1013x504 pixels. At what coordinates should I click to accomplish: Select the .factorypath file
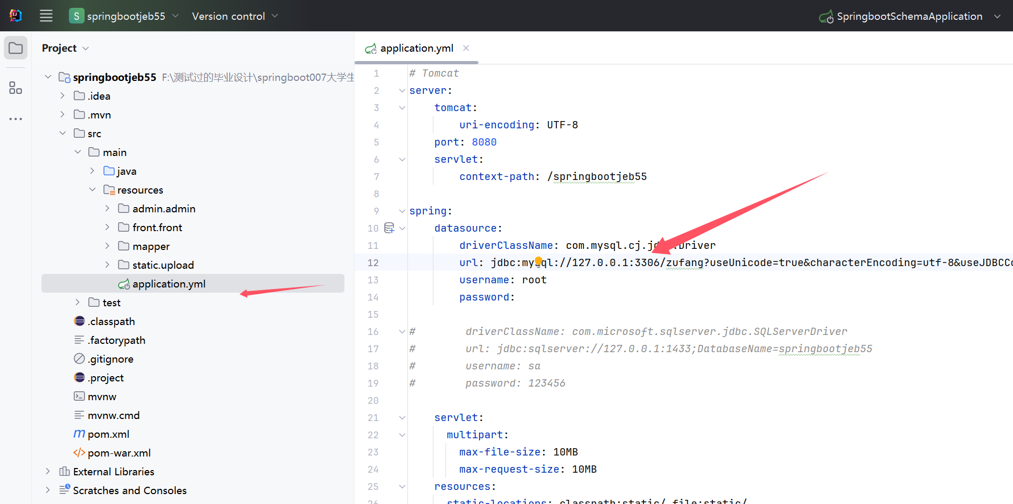click(116, 340)
